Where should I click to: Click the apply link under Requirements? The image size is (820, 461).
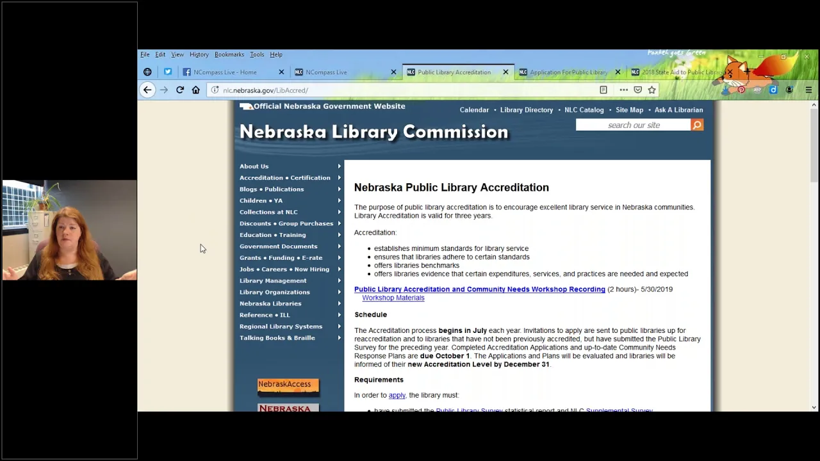point(397,396)
